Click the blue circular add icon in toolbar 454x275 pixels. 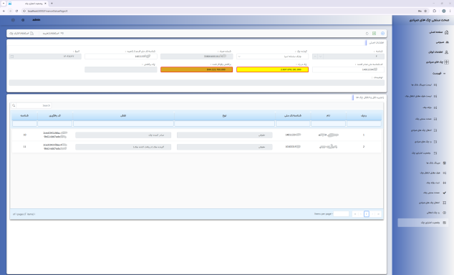pos(382,34)
